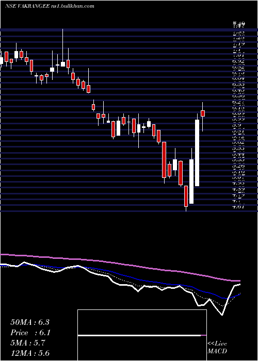The width and height of the screenshot is (258, 361).
Task: Select the tallest white candlestick near 5.9
Action: pyautogui.click(x=197, y=153)
